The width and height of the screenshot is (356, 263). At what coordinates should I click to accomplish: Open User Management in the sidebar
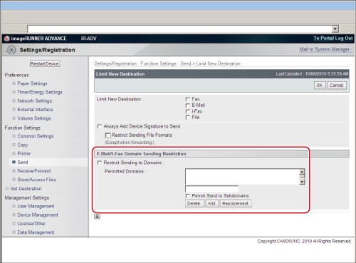(36, 206)
